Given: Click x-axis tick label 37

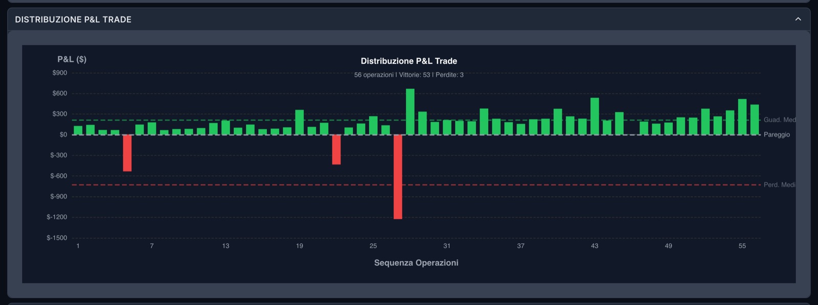Looking at the screenshot, I should (x=521, y=246).
